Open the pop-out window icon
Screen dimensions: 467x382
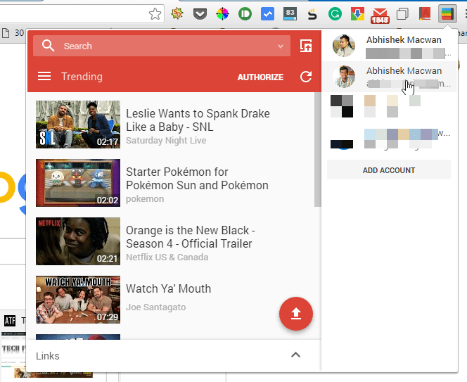pyautogui.click(x=306, y=46)
